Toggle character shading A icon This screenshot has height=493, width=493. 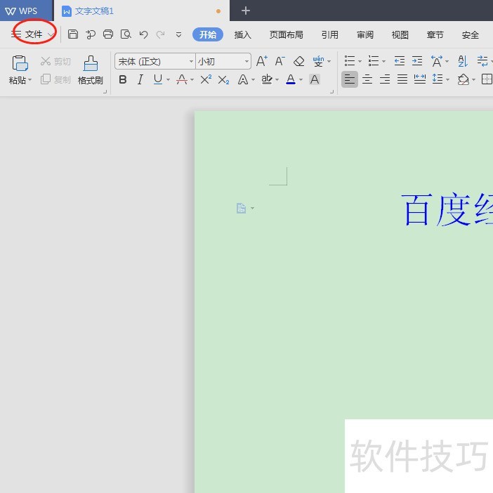pos(315,79)
